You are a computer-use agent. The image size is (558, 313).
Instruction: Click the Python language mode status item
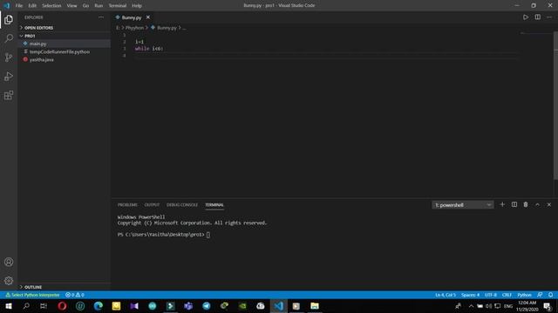coord(524,295)
